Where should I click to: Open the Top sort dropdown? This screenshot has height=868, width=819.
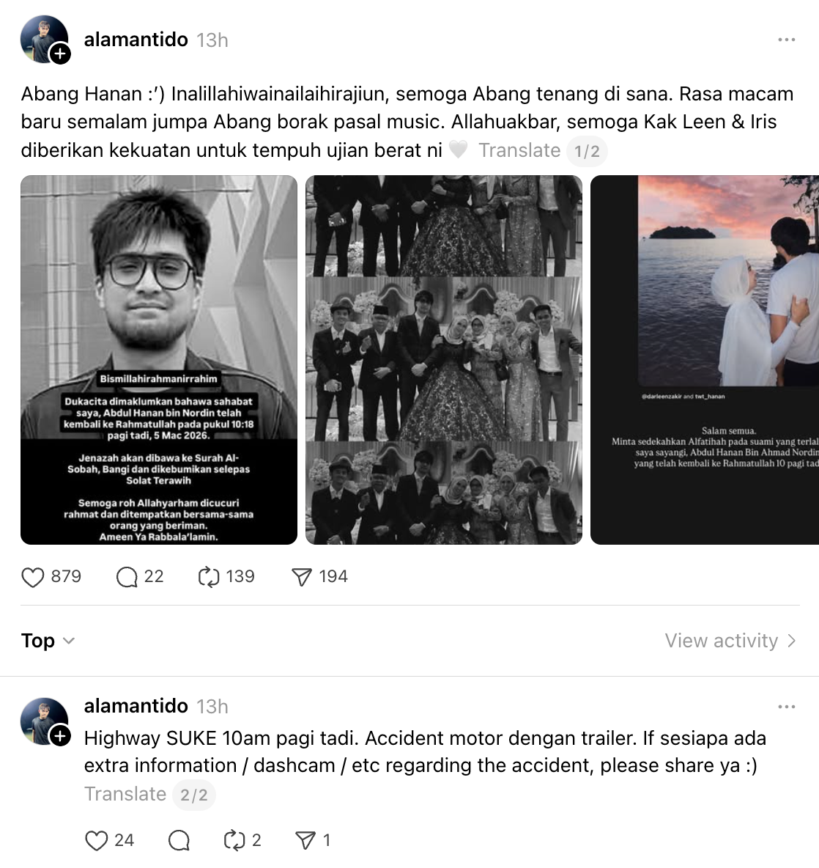(48, 641)
